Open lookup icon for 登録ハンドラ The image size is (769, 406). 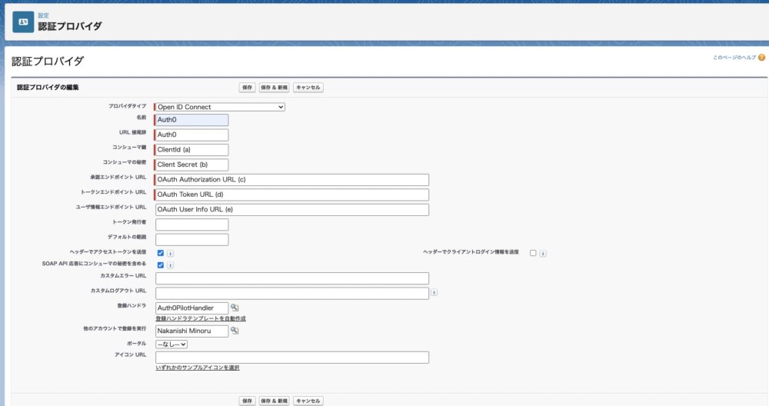pyautogui.click(x=235, y=308)
